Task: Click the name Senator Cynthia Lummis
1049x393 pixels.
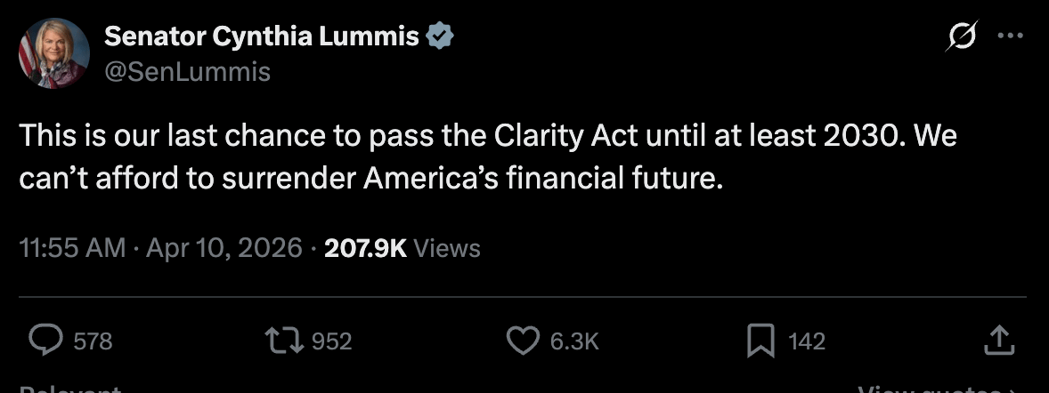Action: click(x=262, y=36)
